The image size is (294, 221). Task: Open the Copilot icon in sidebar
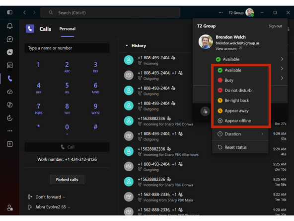tap(10, 105)
